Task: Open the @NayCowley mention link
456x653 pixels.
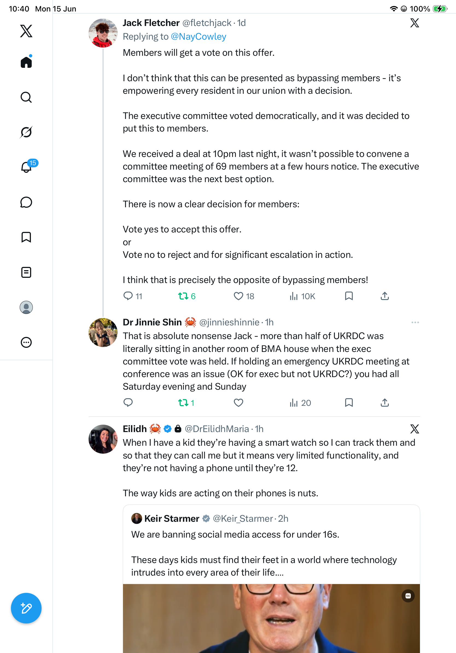Action: pyautogui.click(x=198, y=36)
